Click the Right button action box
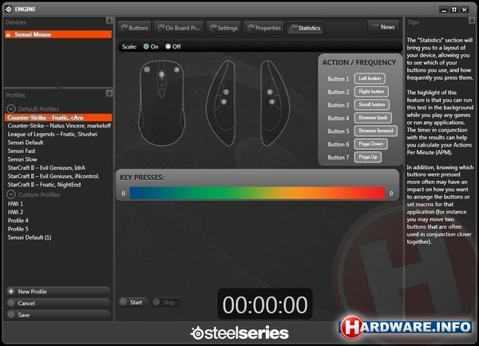Image resolution: width=479 pixels, height=346 pixels. (371, 92)
